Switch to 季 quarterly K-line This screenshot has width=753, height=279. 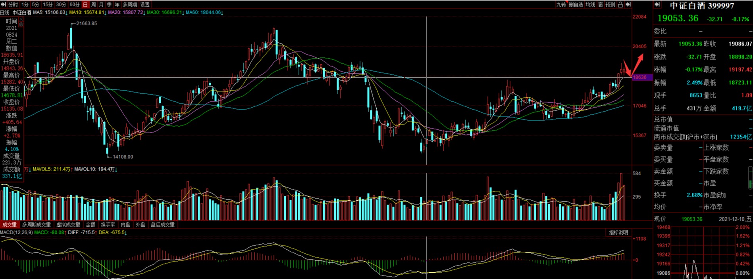coord(109,4)
